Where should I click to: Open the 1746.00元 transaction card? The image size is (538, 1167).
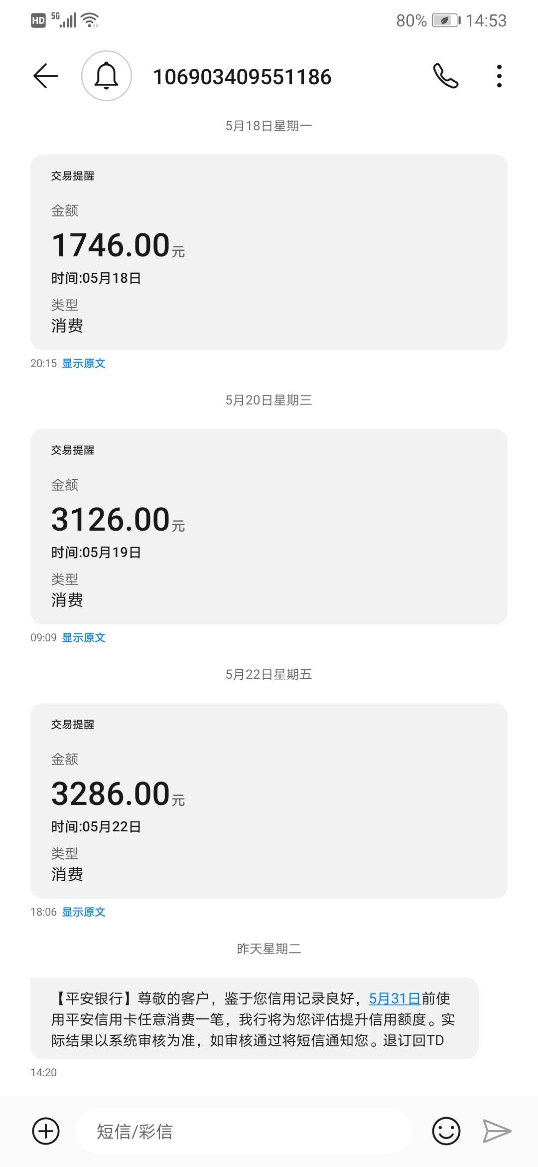coord(269,252)
